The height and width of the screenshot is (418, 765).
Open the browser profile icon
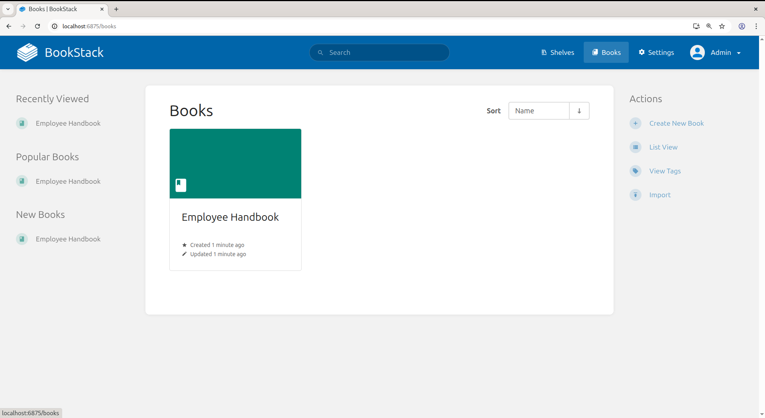pyautogui.click(x=742, y=26)
